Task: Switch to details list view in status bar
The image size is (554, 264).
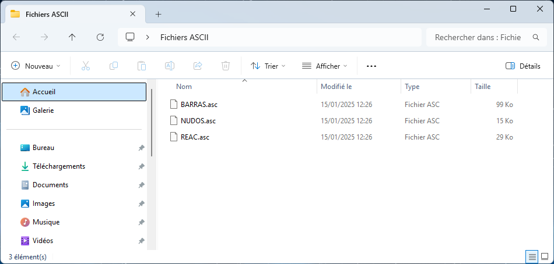Action: coord(532,256)
